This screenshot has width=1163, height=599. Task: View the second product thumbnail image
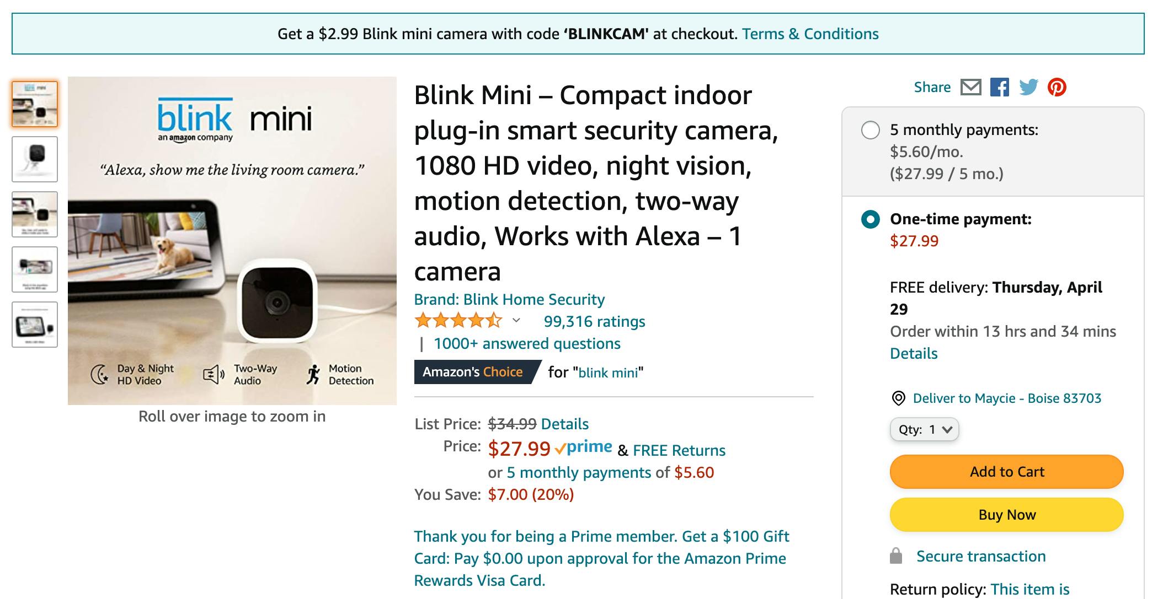point(35,159)
